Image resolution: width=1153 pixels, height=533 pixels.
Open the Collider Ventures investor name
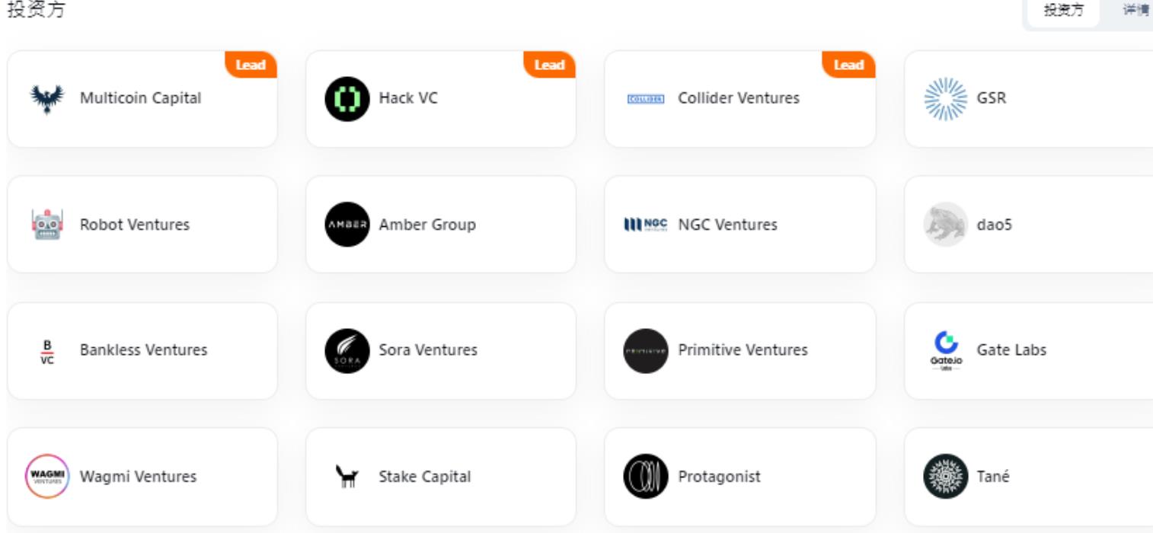[x=738, y=98]
